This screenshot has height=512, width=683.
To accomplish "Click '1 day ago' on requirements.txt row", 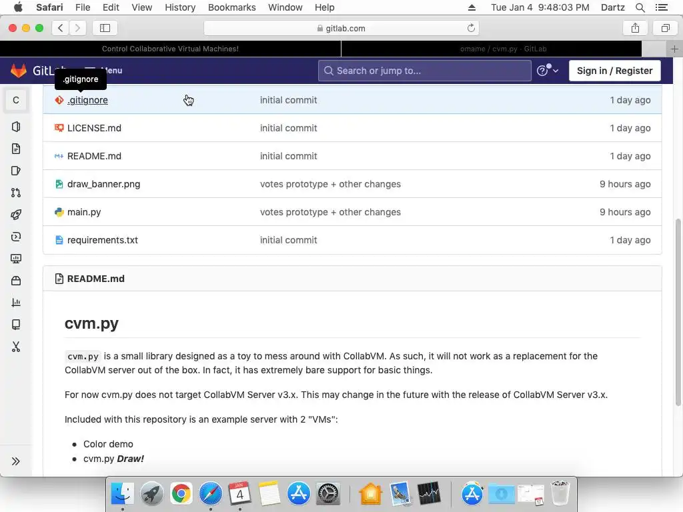I will click(630, 240).
